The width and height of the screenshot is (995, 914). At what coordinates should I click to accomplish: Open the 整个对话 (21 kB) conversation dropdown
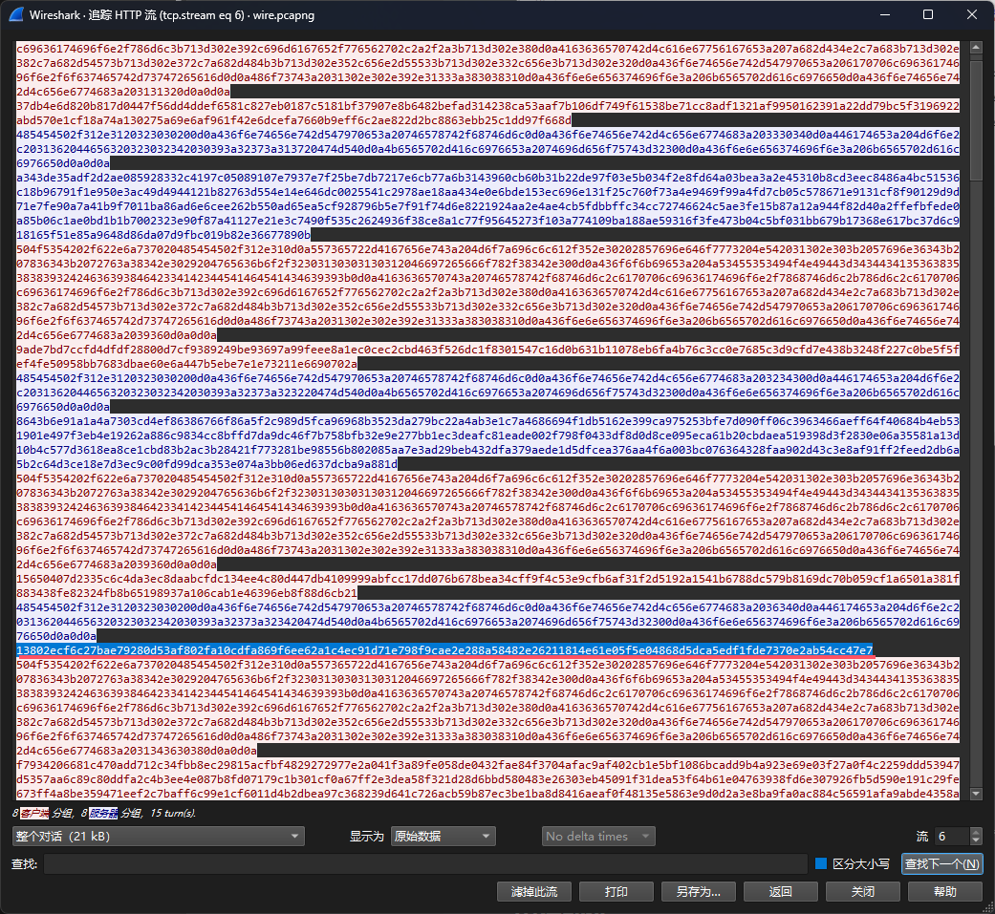[x=158, y=836]
